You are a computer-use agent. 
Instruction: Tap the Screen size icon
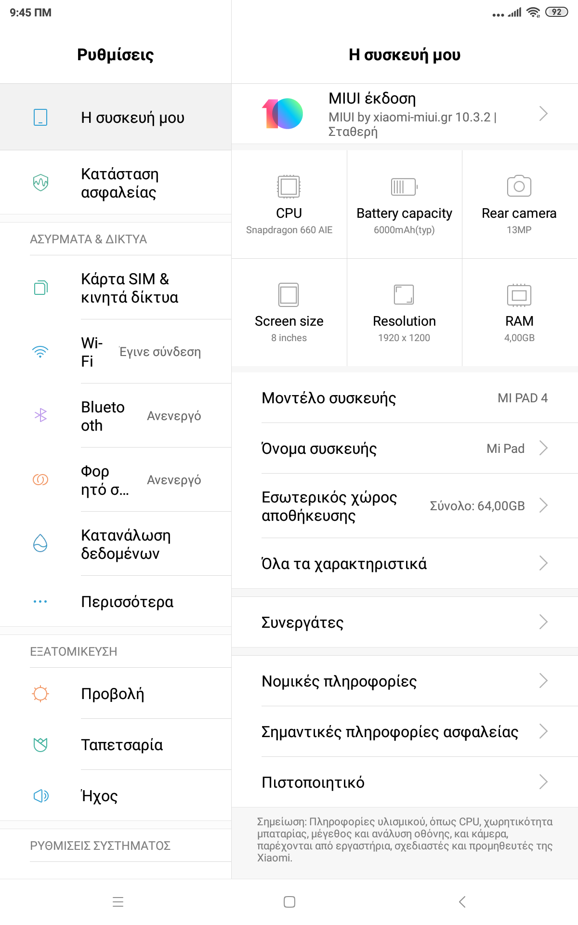(x=289, y=295)
